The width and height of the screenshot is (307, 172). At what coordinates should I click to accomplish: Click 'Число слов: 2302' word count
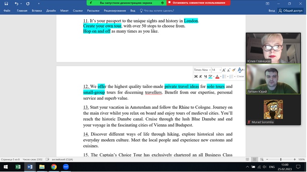point(33,159)
